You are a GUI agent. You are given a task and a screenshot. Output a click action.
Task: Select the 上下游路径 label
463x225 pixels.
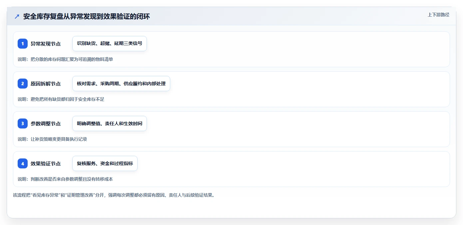[x=438, y=15]
